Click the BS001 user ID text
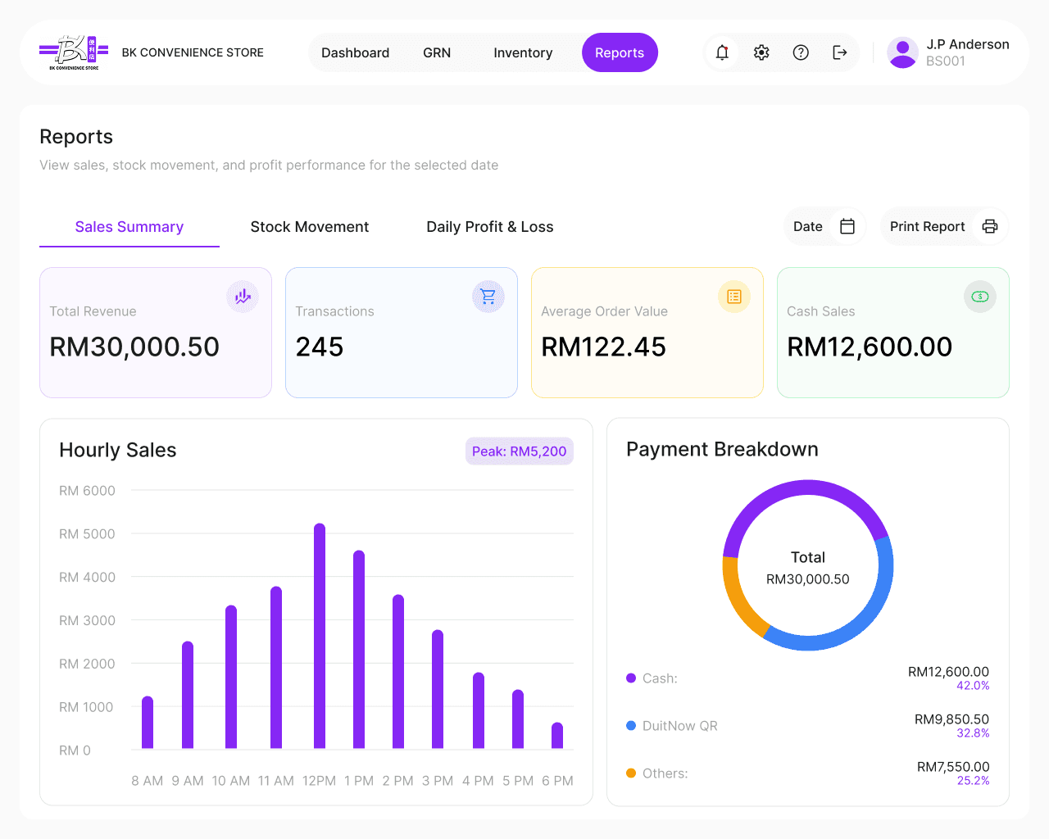Screen dimensions: 1049x839 [946, 61]
